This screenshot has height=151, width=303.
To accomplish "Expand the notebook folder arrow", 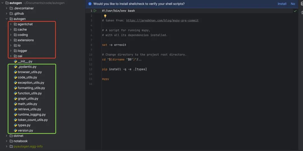I will coord(7,141).
